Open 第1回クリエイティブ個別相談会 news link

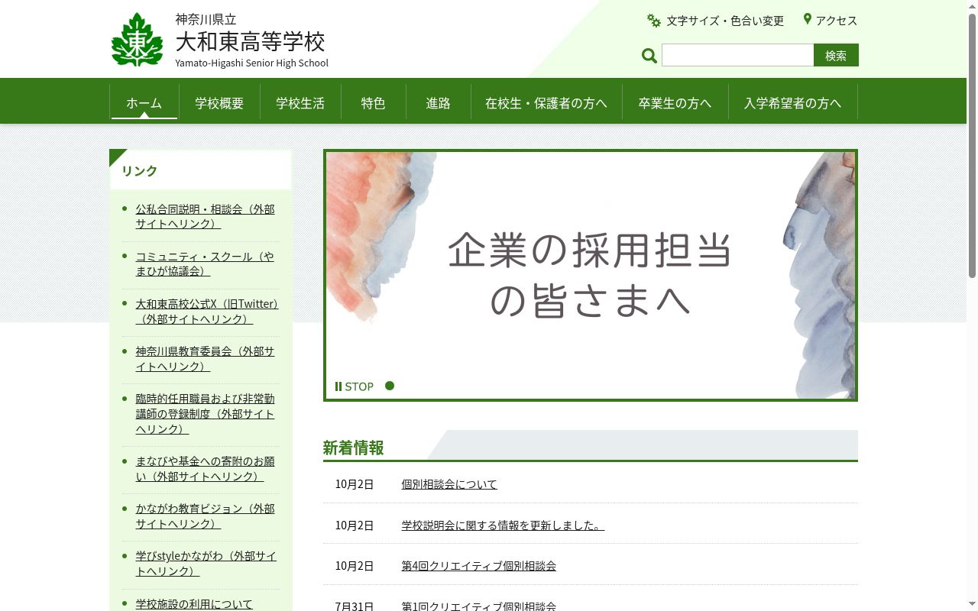(x=479, y=606)
